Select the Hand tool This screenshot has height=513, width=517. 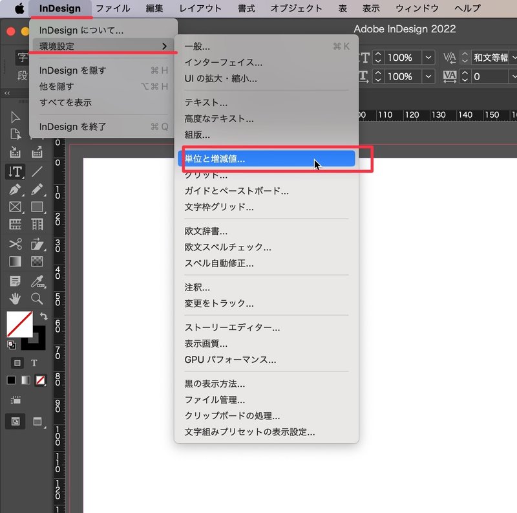pyautogui.click(x=15, y=299)
